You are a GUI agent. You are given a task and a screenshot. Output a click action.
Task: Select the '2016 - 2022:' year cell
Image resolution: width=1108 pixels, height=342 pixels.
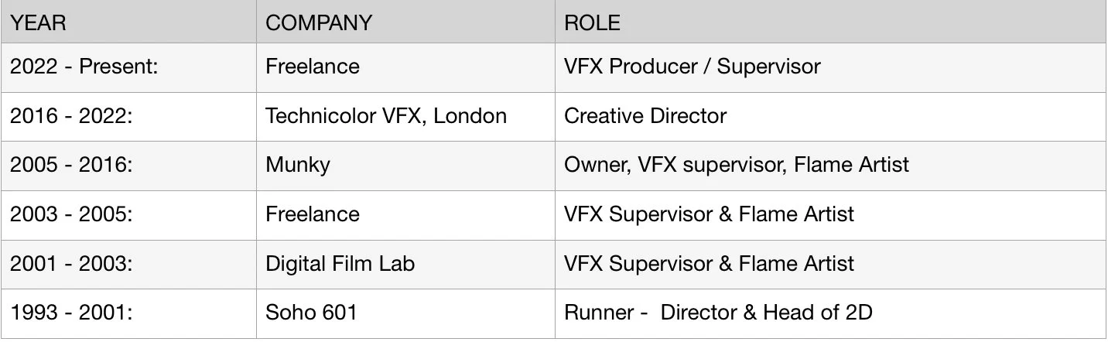click(70, 116)
